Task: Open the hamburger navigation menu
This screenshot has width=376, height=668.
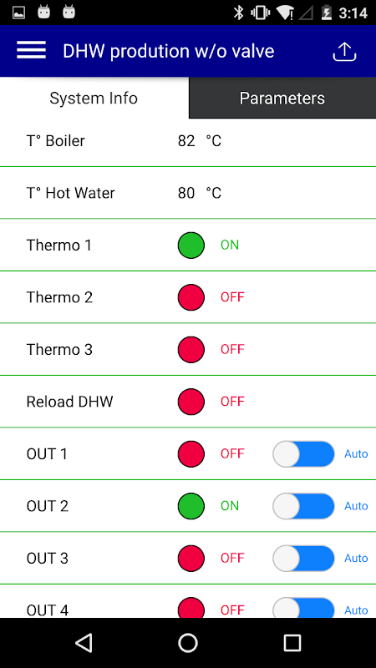Action: tap(31, 51)
